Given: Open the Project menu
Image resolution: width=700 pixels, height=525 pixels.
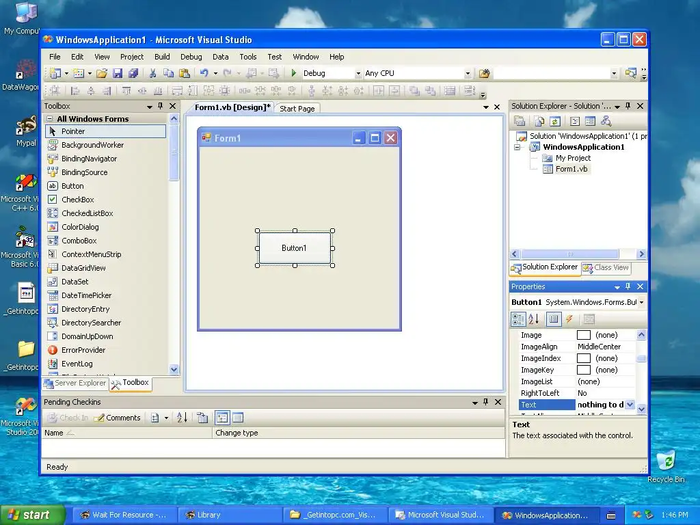Looking at the screenshot, I should pos(132,57).
